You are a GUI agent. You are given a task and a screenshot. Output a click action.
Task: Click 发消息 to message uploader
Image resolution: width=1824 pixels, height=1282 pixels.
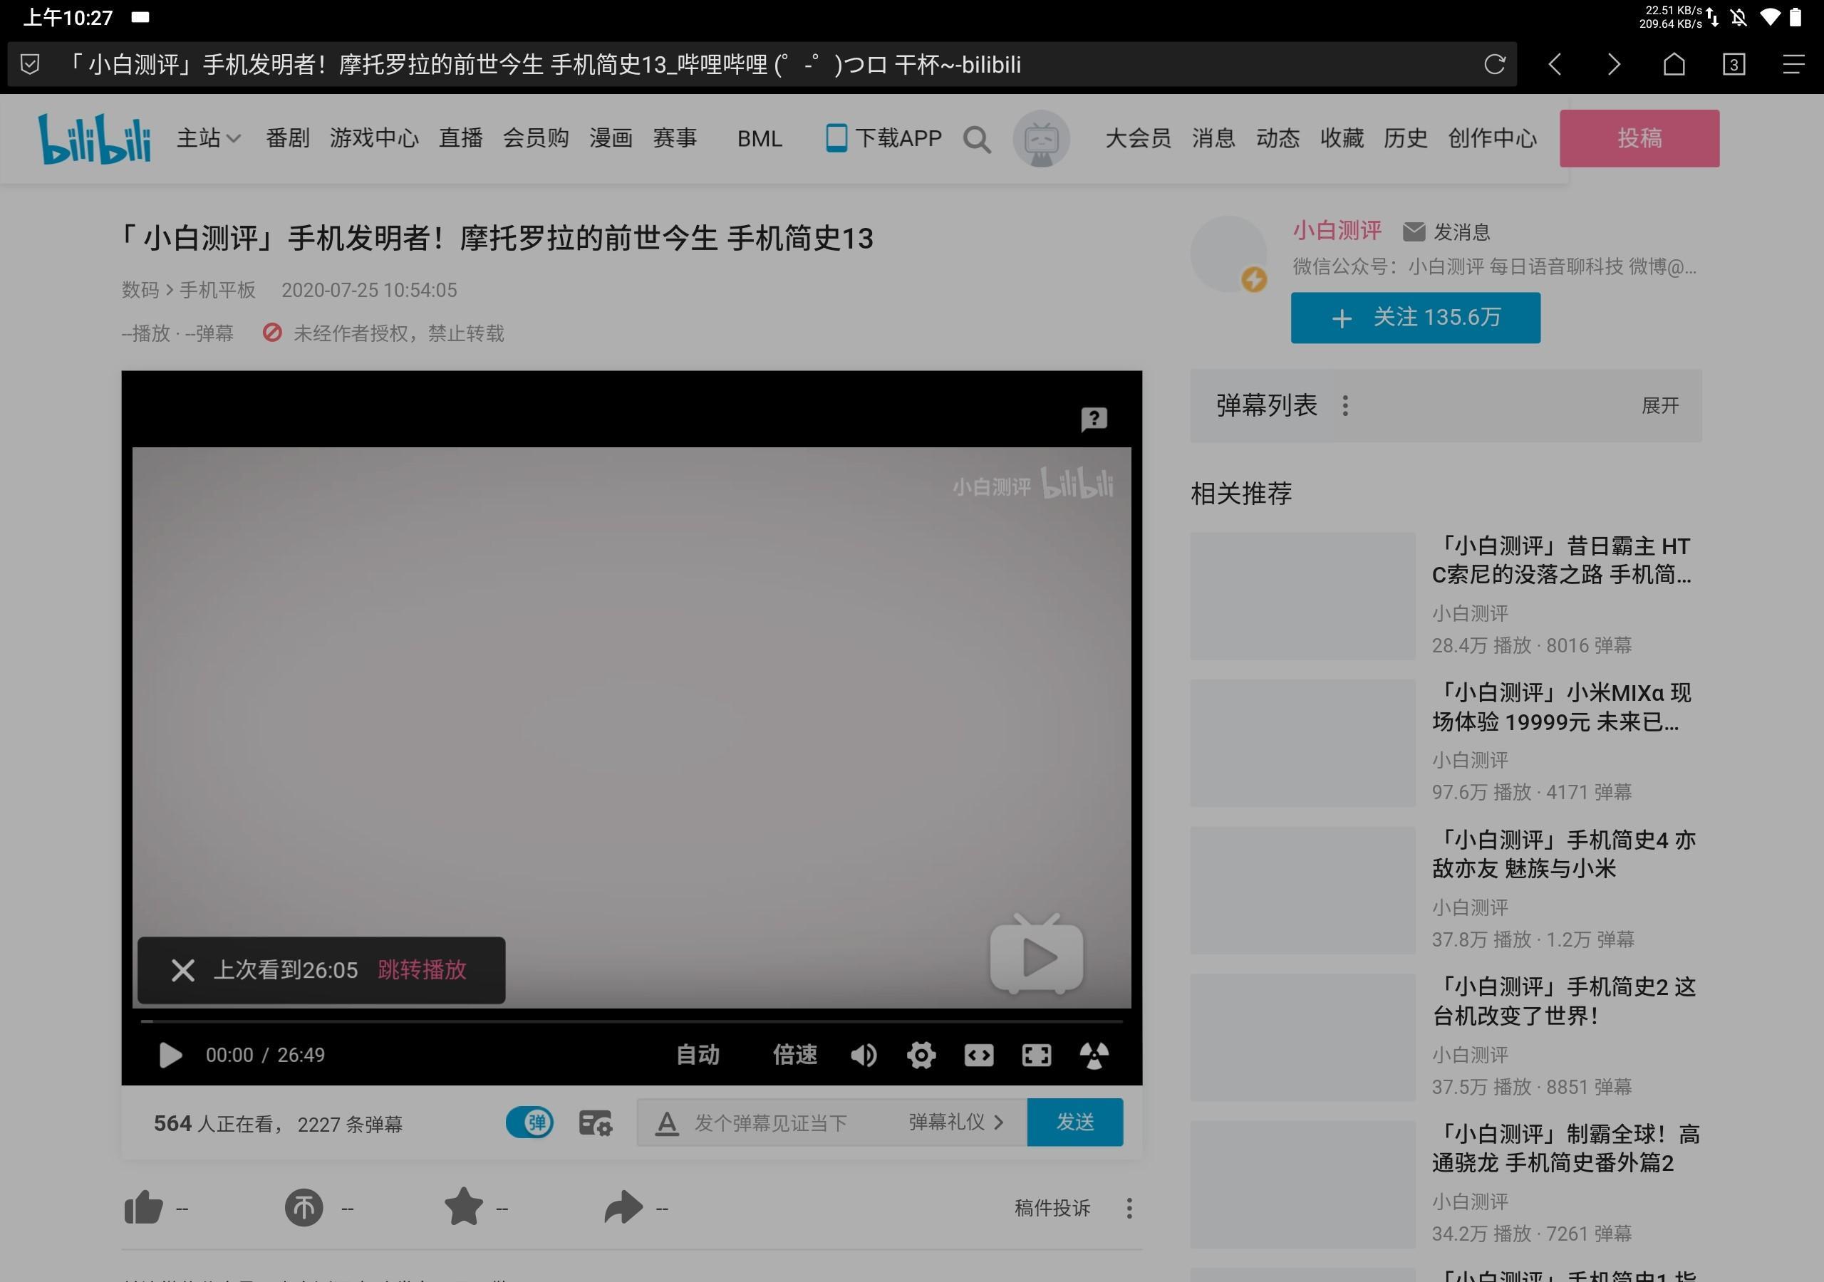(x=1446, y=232)
